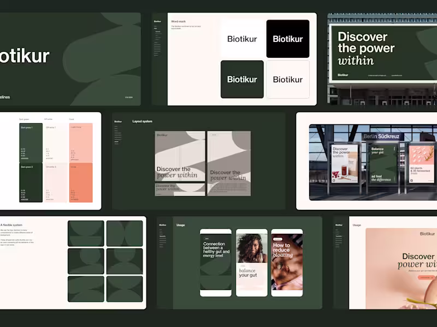The width and height of the screenshot is (437, 327).
Task: Click the "Discover the power within" billboard headline
Action: (366, 49)
